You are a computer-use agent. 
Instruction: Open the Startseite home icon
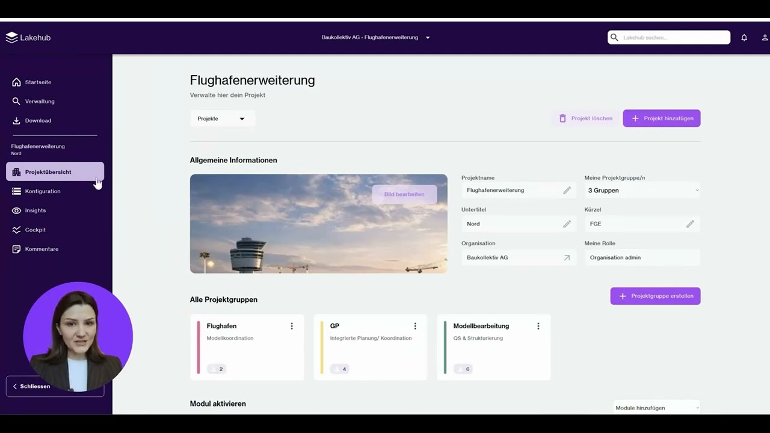[x=16, y=82]
